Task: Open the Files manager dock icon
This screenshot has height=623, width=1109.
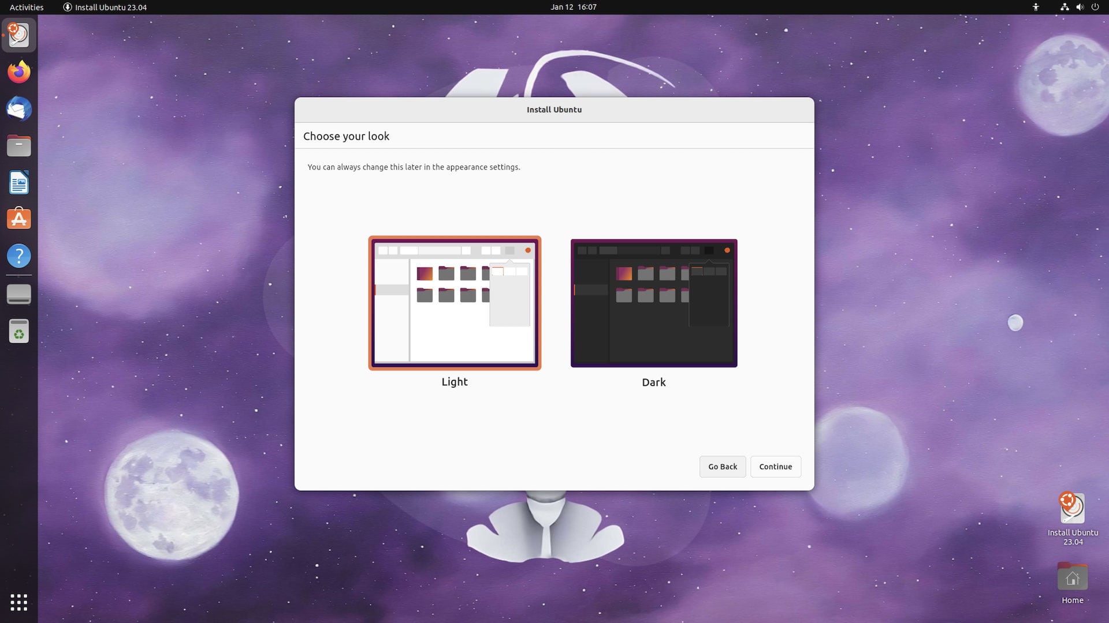Action: coord(19,146)
